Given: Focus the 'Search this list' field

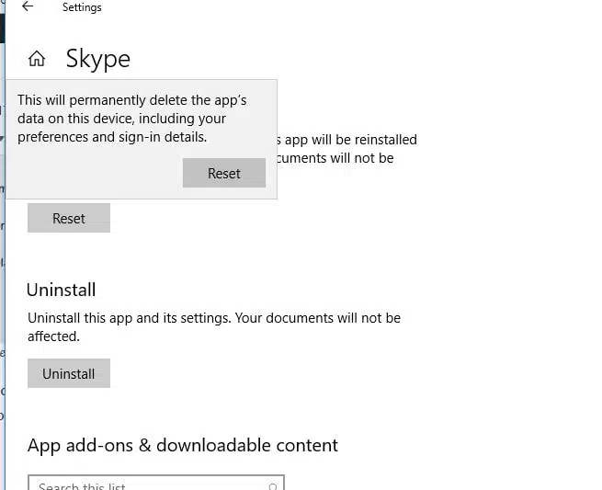Looking at the screenshot, I should [x=156, y=483].
